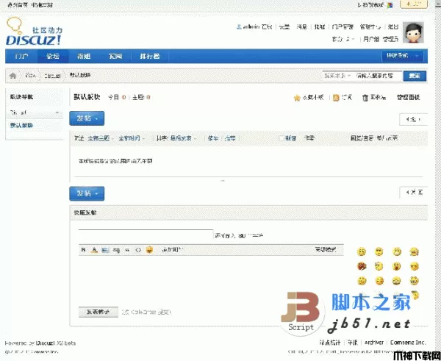Click the home icon in the breadcrumb bar
Screen dimensions: 441x361
point(12,76)
